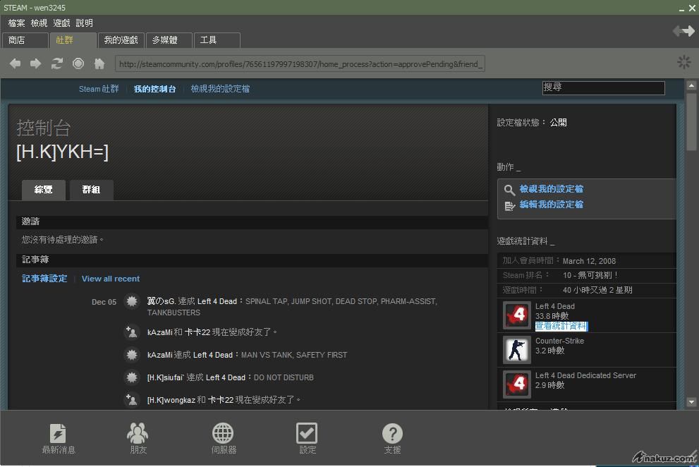The width and height of the screenshot is (699, 467).
Task: Stop page loading with the stop icon
Action: [x=78, y=63]
